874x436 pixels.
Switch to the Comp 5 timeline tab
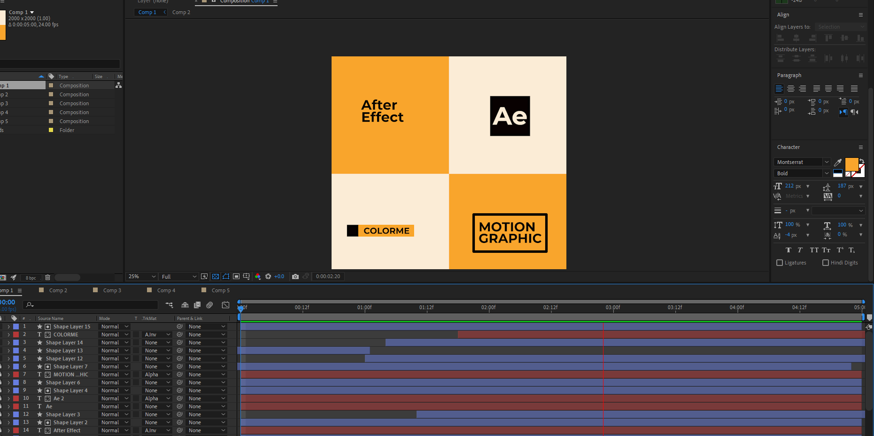(221, 290)
